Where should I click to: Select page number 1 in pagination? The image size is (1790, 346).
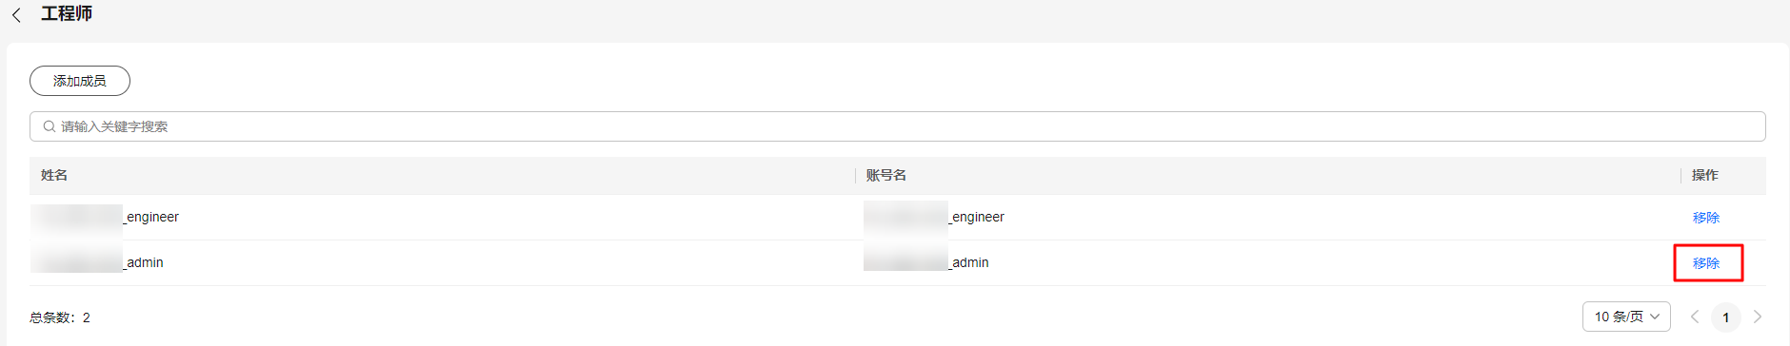click(x=1726, y=317)
